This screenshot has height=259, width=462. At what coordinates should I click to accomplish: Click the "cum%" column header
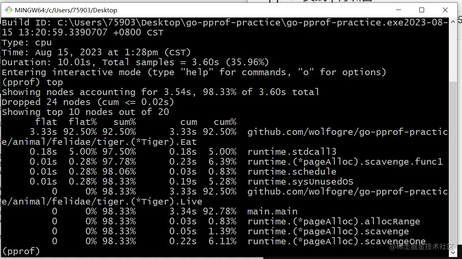tap(225, 122)
